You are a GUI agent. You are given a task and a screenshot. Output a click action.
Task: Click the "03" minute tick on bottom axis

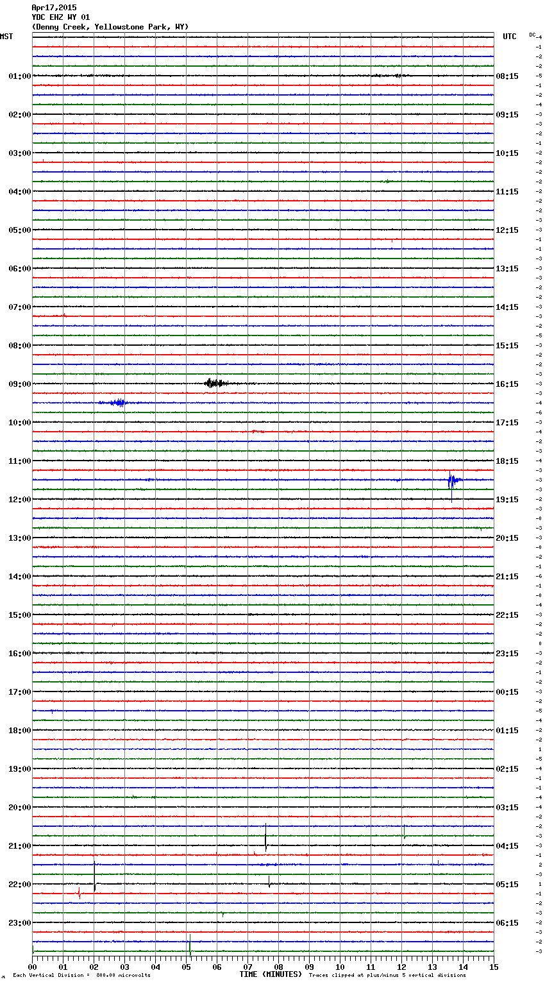click(124, 967)
